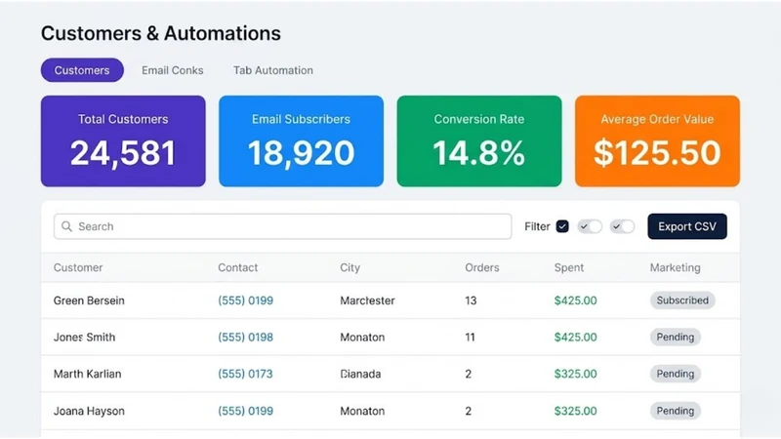781x439 pixels.
Task: Call Green Bersein's (555) 0199 number
Action: (x=245, y=300)
